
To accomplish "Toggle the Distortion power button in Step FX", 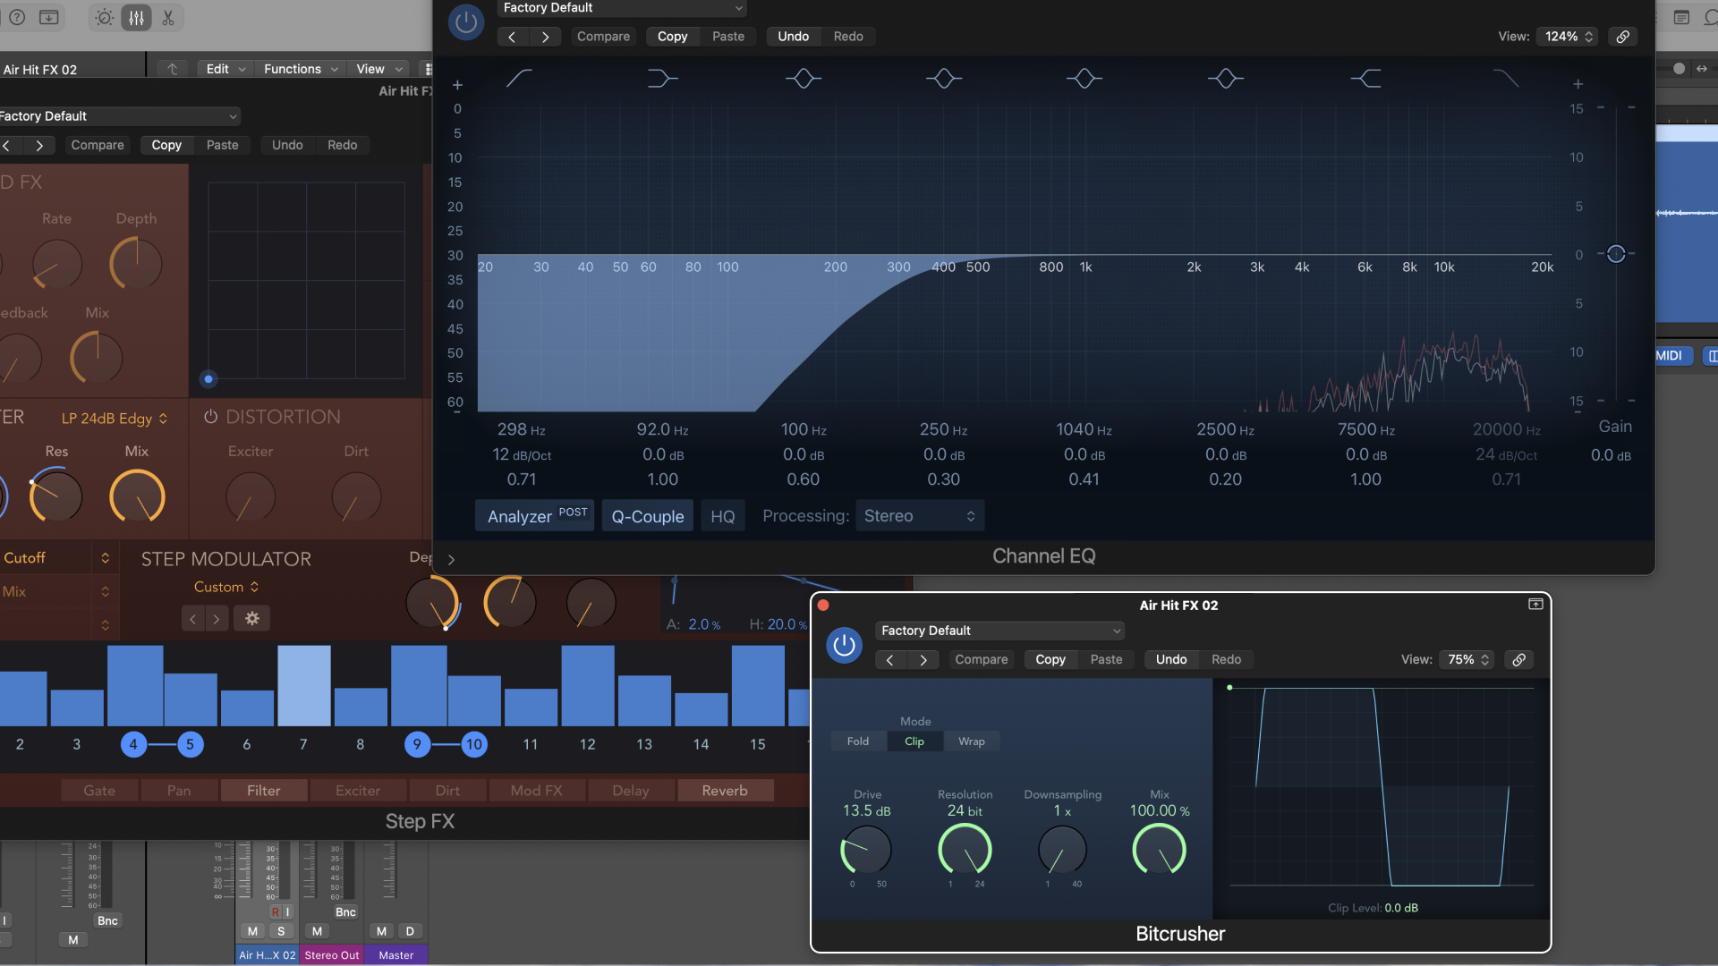I will coord(211,417).
